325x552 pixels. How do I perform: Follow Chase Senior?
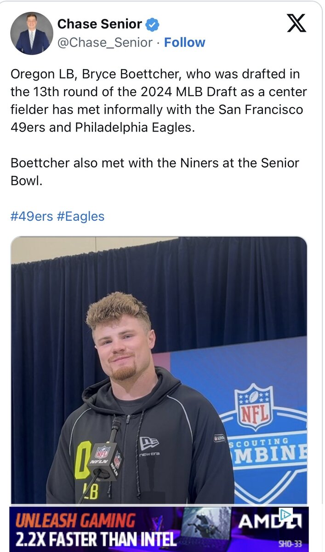pos(184,42)
